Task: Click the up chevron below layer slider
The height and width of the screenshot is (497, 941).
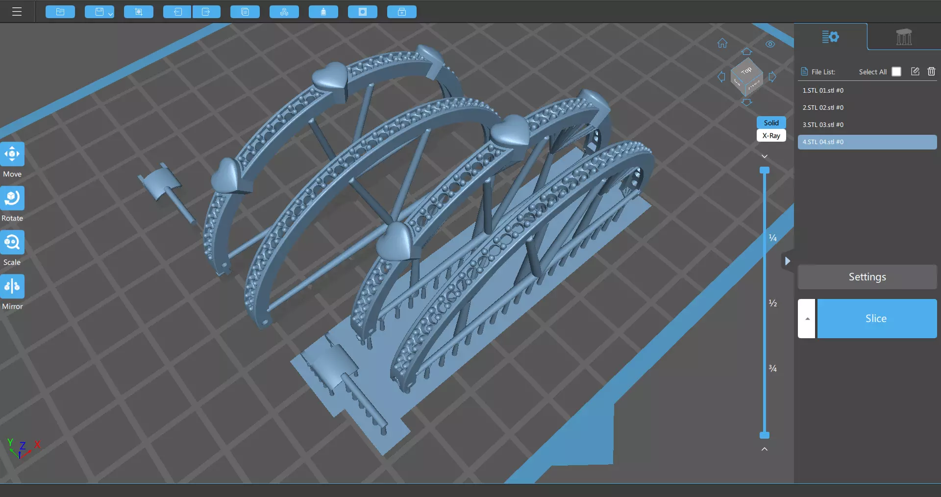Action: tap(765, 449)
